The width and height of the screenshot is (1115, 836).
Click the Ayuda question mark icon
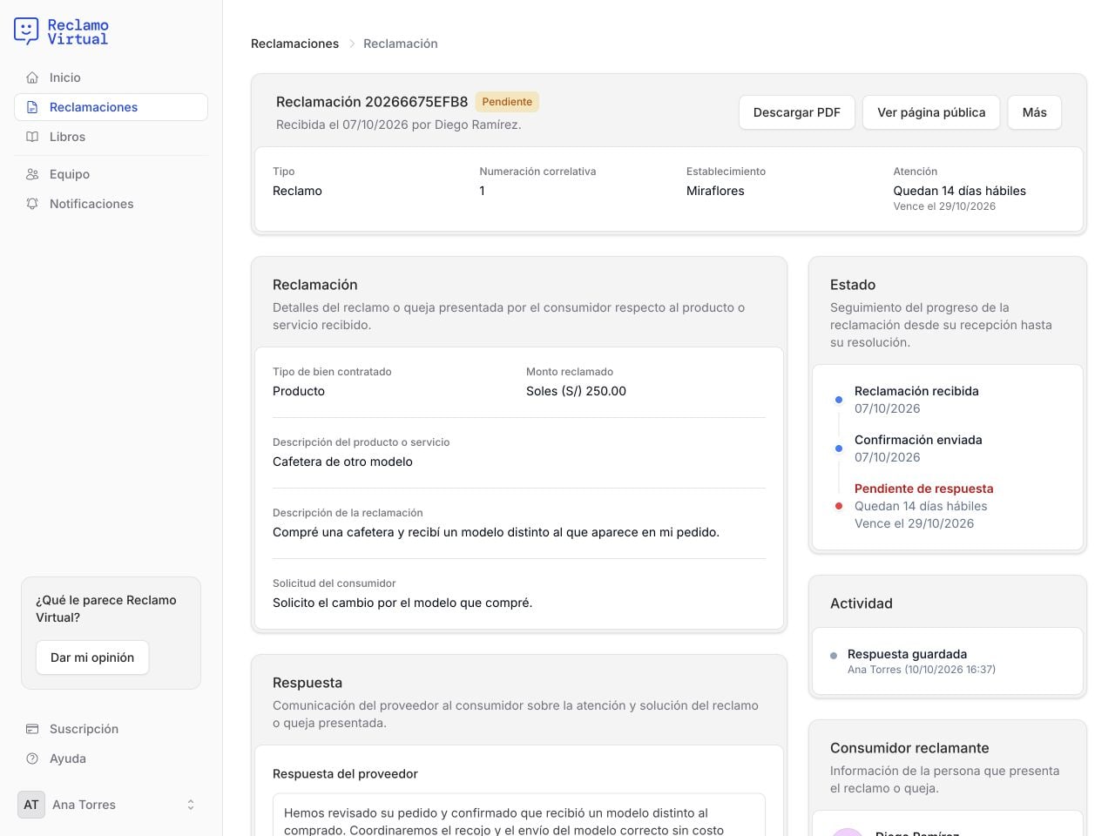tap(32, 758)
